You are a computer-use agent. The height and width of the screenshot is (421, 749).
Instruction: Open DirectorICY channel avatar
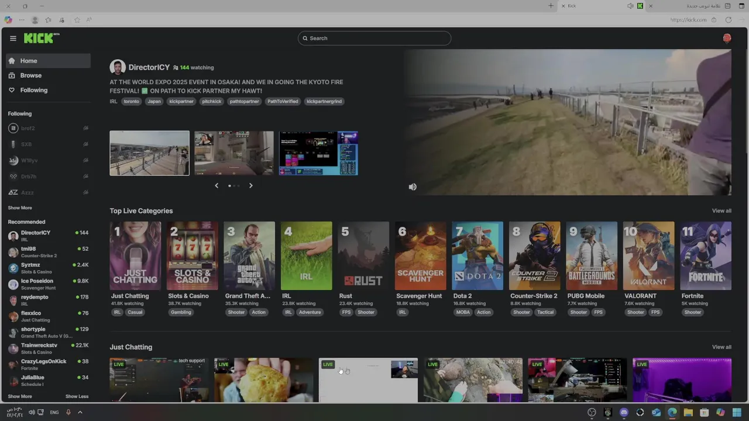point(118,67)
